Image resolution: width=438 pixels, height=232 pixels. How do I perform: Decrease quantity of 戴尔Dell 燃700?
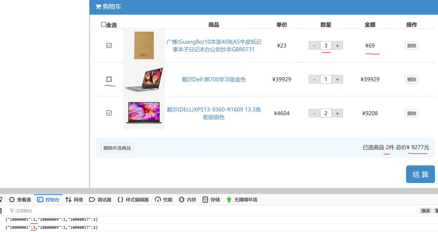click(x=314, y=79)
